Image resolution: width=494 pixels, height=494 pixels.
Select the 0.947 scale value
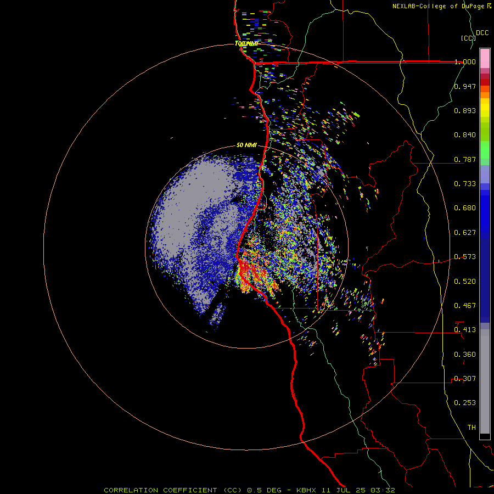coord(465,86)
